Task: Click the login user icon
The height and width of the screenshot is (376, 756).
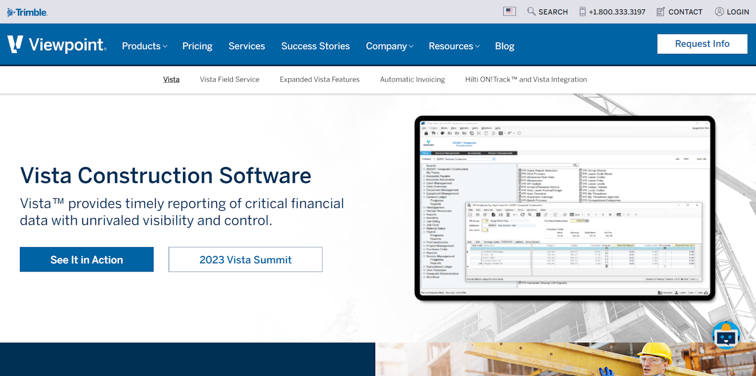Action: 719,12
